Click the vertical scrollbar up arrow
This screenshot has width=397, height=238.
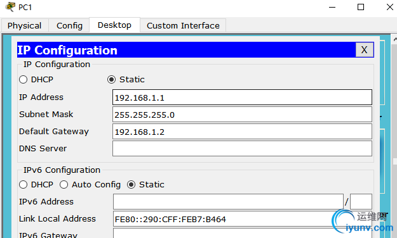pos(394,39)
